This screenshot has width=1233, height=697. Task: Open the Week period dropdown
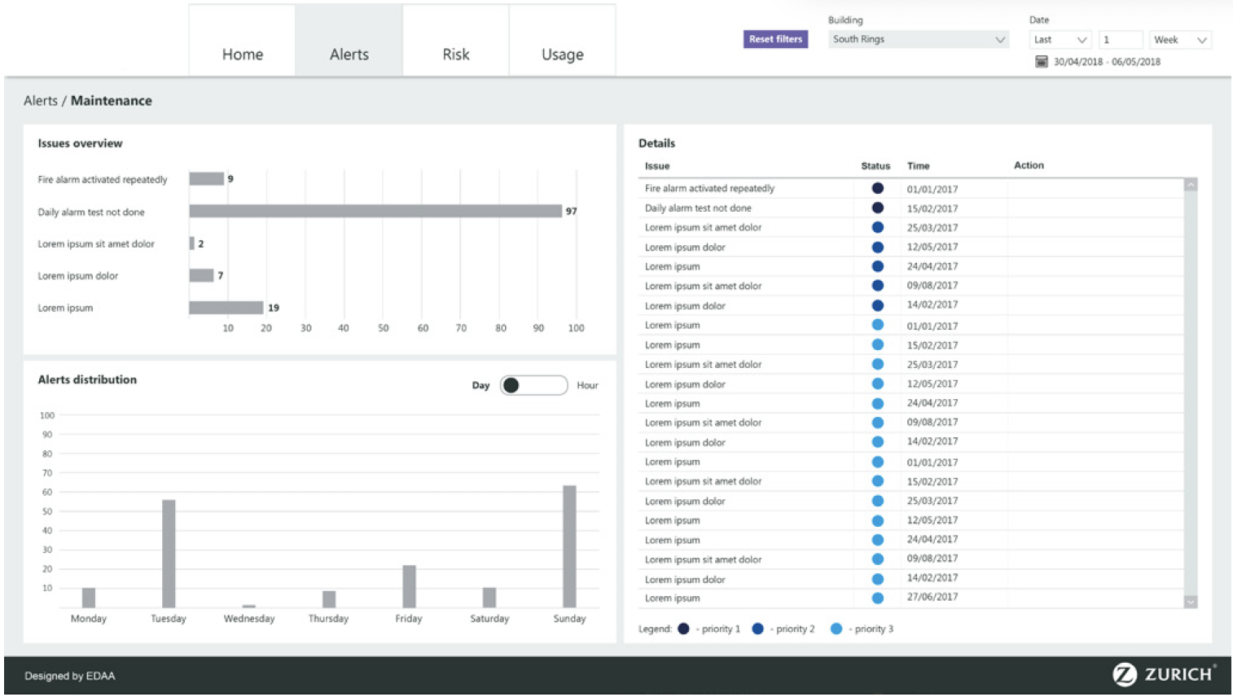coord(1179,40)
